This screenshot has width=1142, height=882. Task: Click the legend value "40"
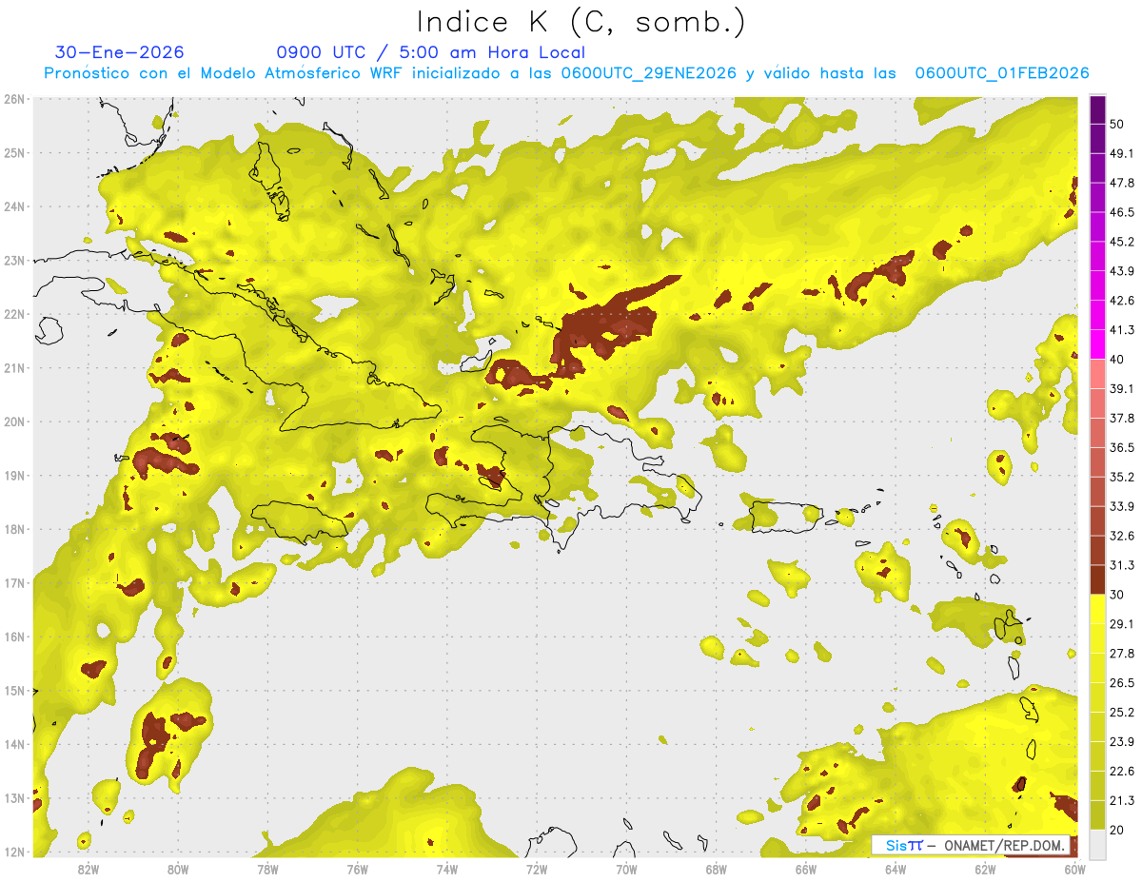tap(1116, 359)
